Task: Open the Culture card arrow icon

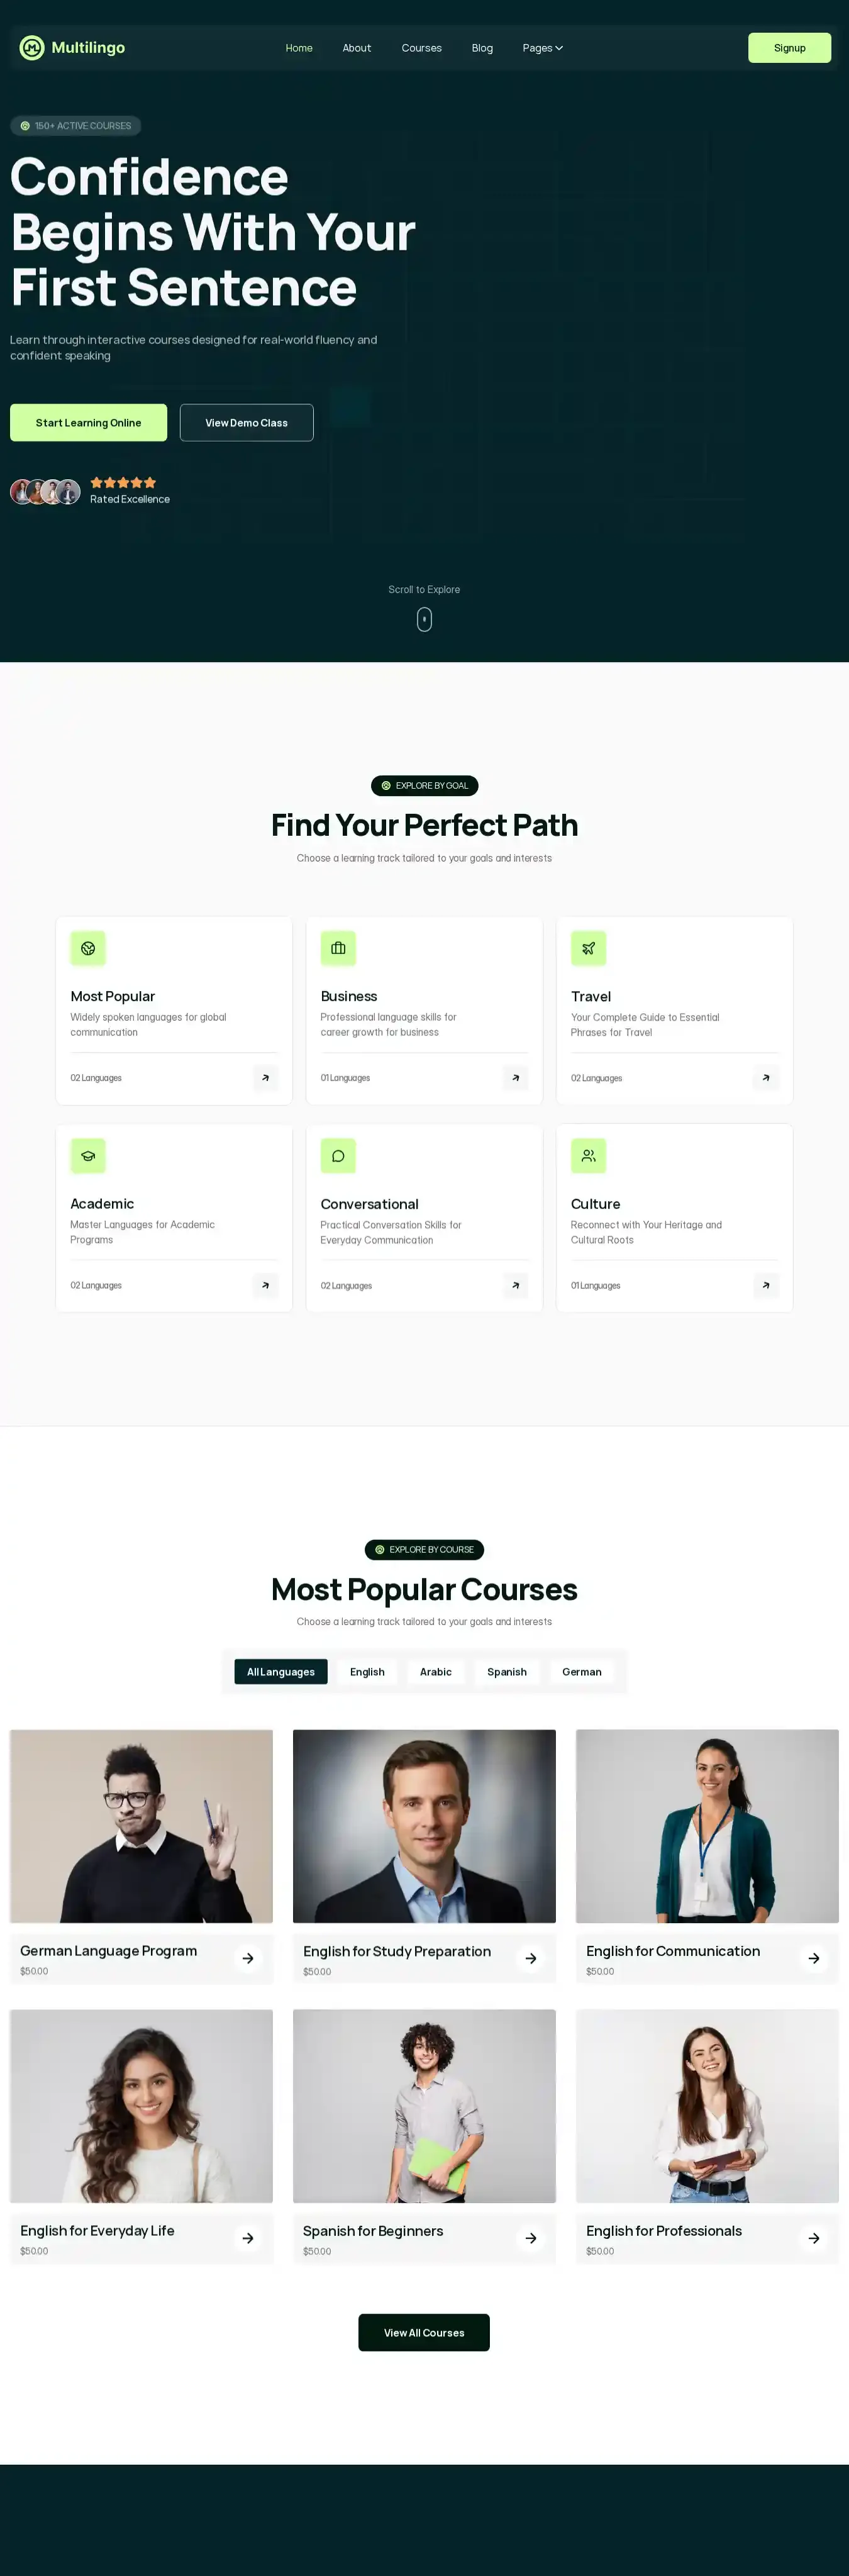Action: (766, 1285)
